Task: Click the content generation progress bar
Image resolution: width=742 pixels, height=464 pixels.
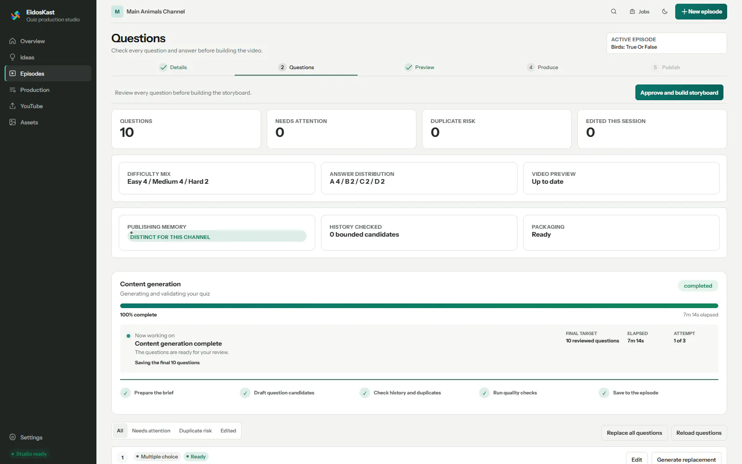Action: click(419, 306)
